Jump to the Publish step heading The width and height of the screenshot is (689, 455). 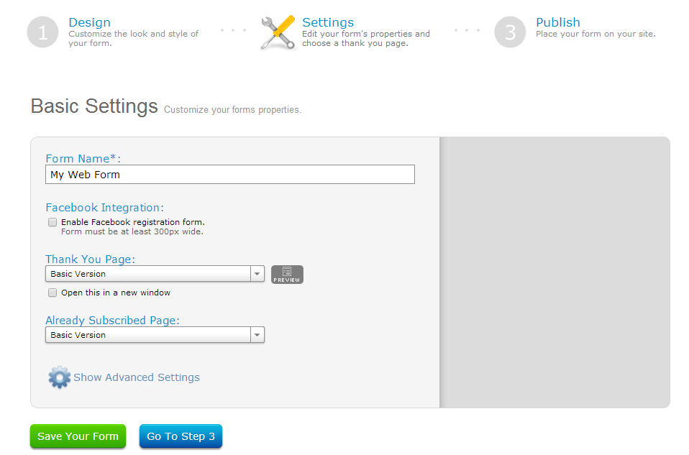pyautogui.click(x=557, y=22)
